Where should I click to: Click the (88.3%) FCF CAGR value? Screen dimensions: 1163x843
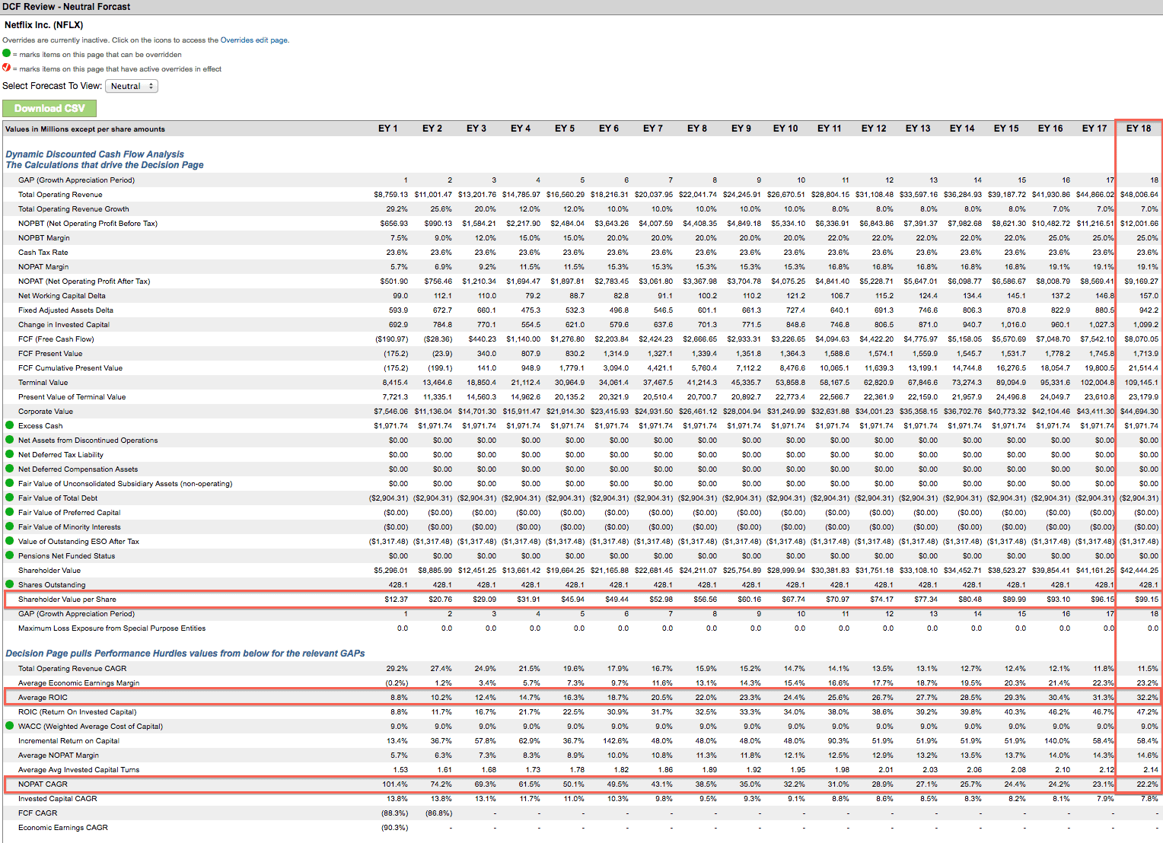coord(394,813)
